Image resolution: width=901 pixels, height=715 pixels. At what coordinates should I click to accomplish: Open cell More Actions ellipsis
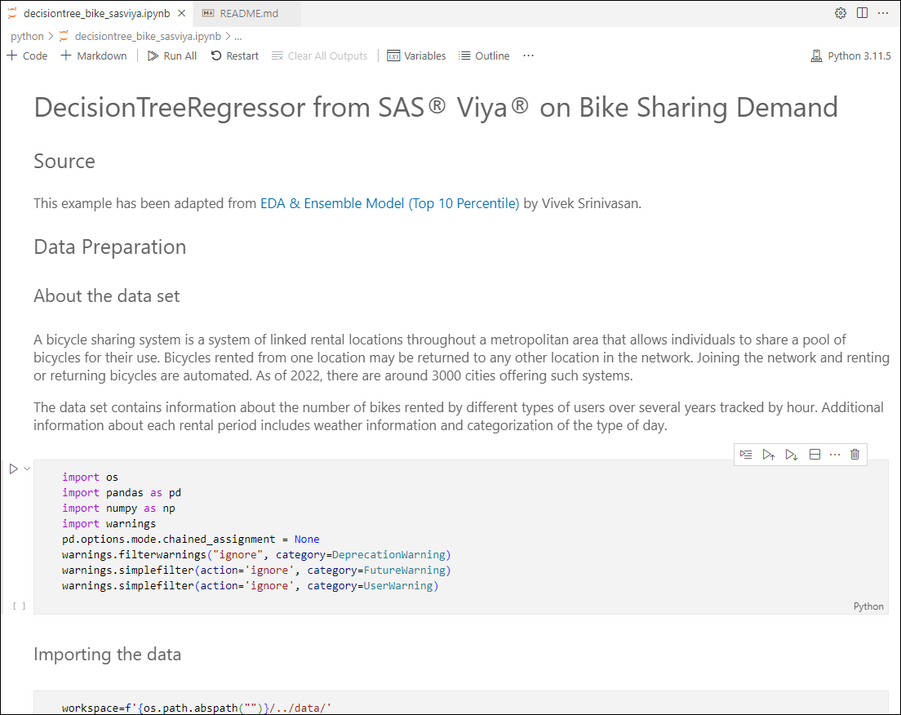(835, 455)
